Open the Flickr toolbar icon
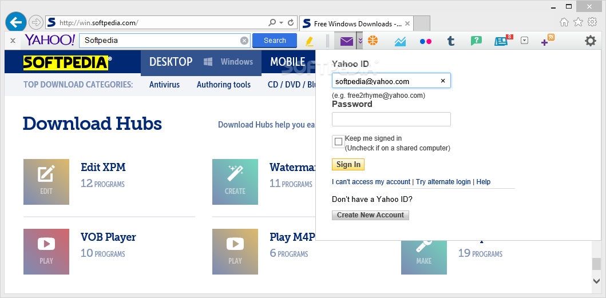Image resolution: width=606 pixels, height=298 pixels. [426, 41]
